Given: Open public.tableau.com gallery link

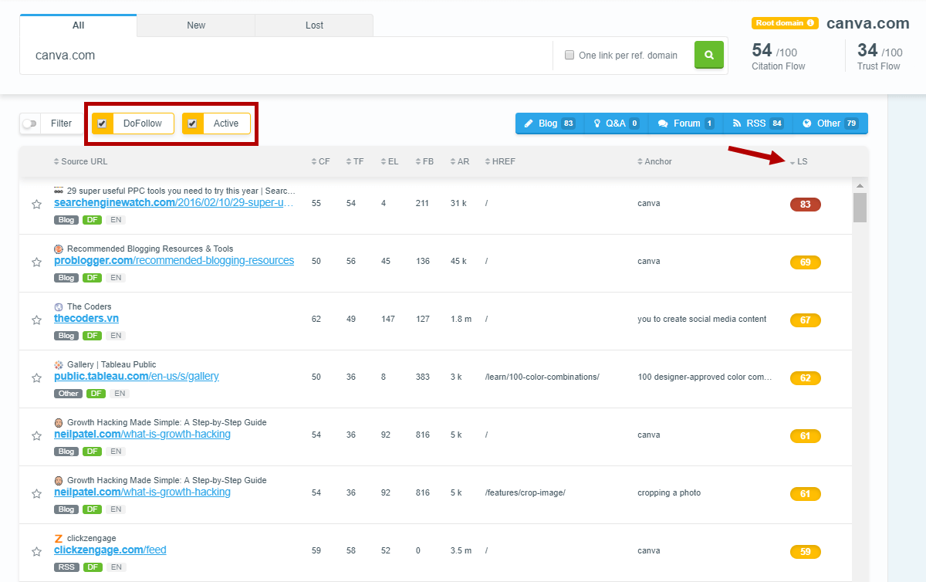Looking at the screenshot, I should (x=137, y=377).
